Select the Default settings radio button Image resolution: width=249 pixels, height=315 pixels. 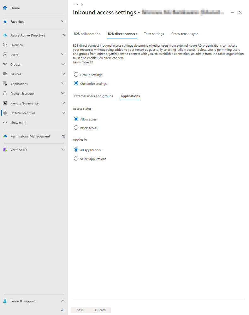(x=76, y=74)
